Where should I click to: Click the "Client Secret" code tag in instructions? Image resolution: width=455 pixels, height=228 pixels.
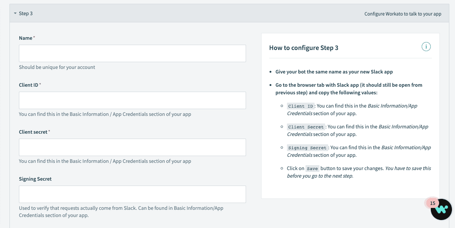click(306, 127)
